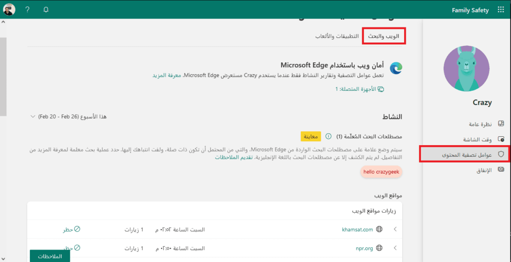
Task: Open the الأجهزة المتصلة: 1 link
Action: click(x=356, y=89)
